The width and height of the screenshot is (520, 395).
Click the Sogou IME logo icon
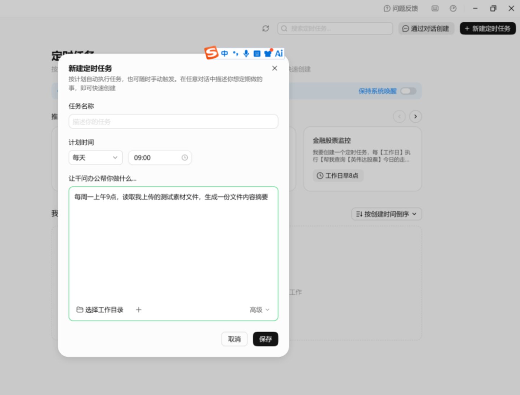211,53
